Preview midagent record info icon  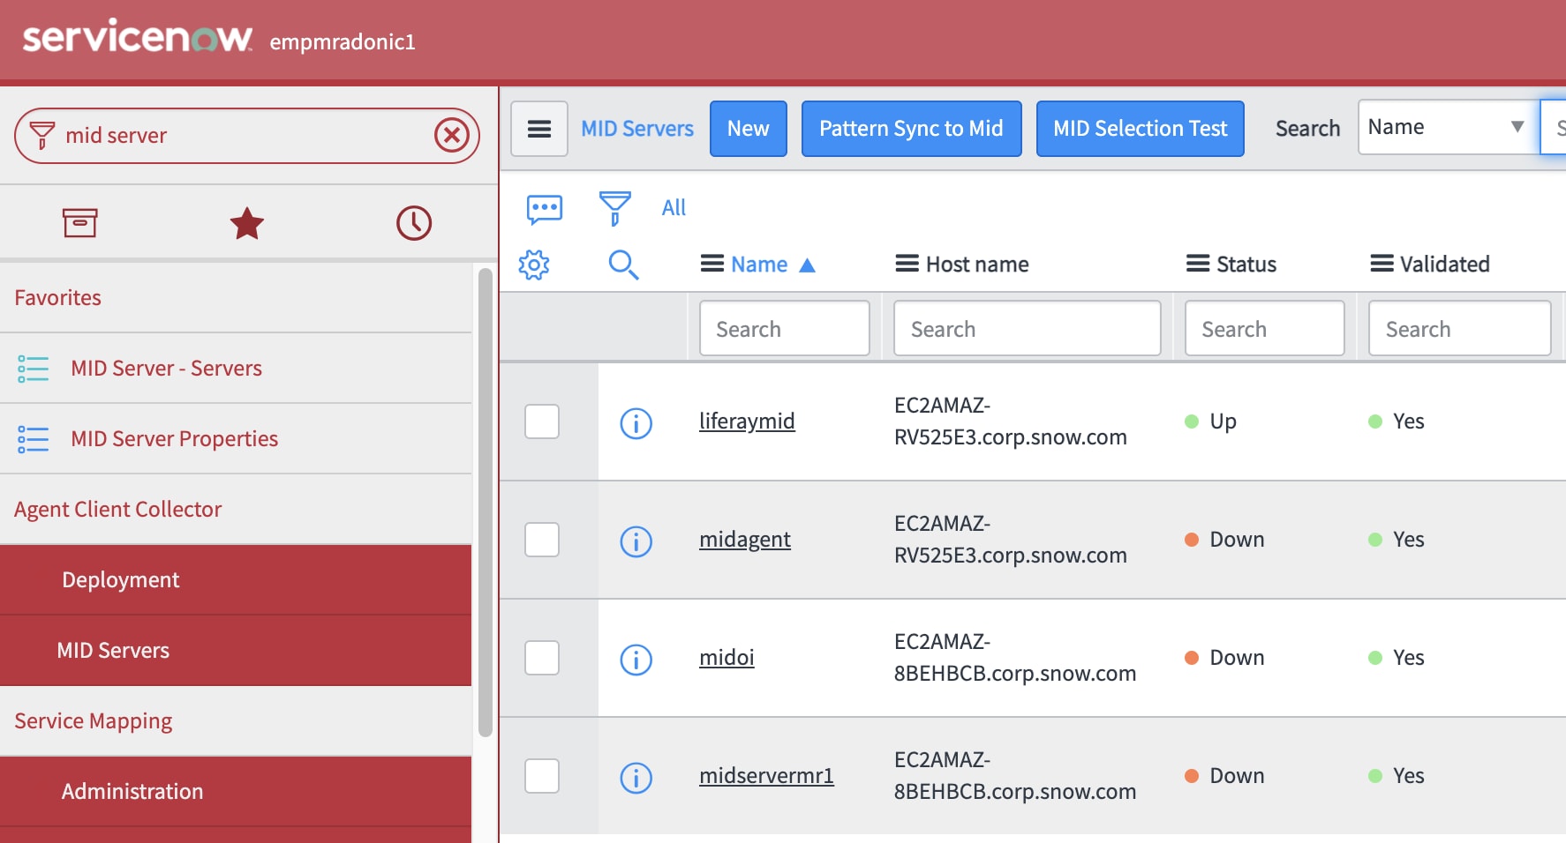[636, 541]
